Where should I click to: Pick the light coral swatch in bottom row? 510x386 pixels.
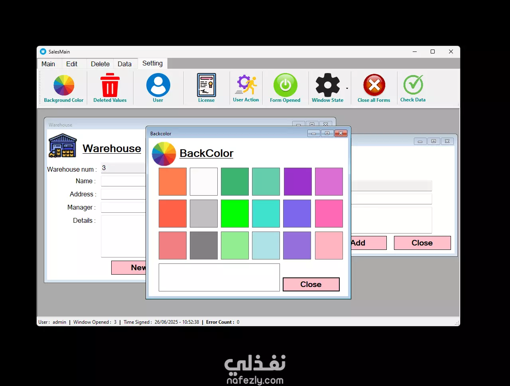coord(173,245)
